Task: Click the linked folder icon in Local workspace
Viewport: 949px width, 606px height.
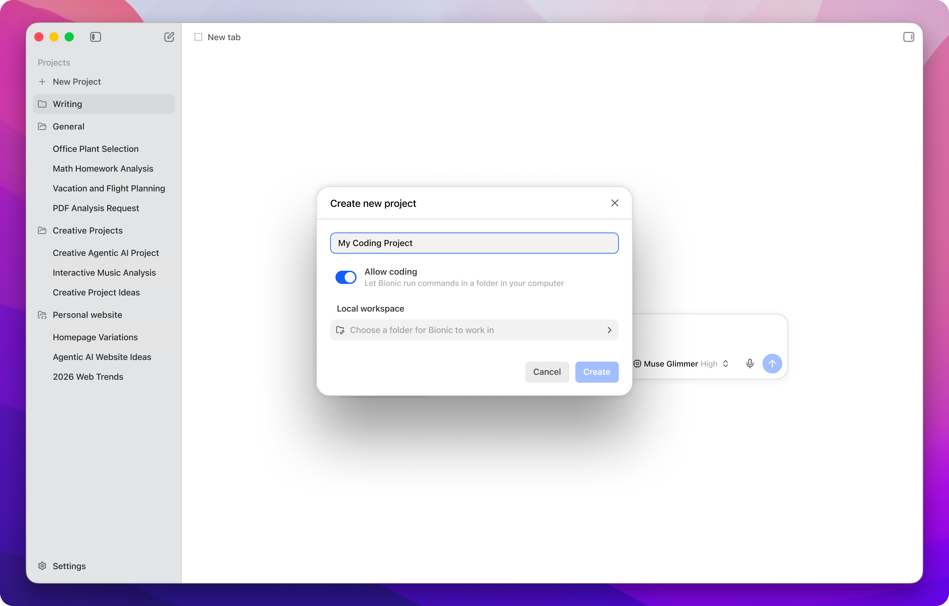Action: [x=340, y=330]
